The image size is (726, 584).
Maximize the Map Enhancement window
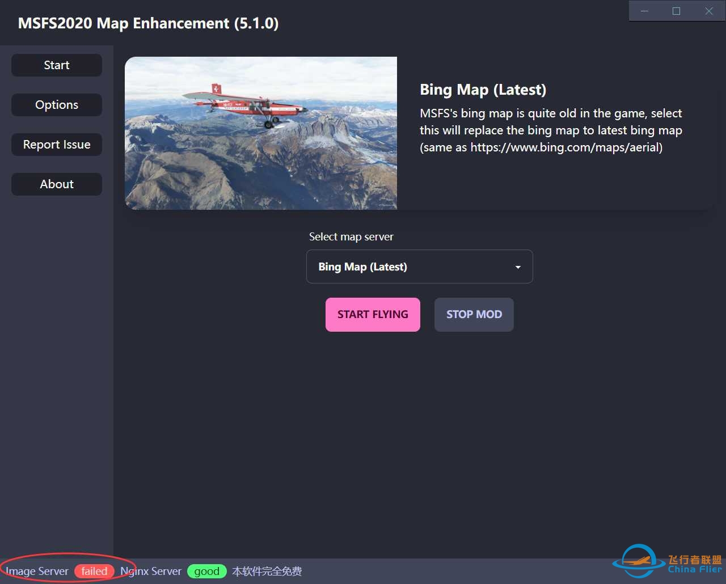pyautogui.click(x=676, y=11)
